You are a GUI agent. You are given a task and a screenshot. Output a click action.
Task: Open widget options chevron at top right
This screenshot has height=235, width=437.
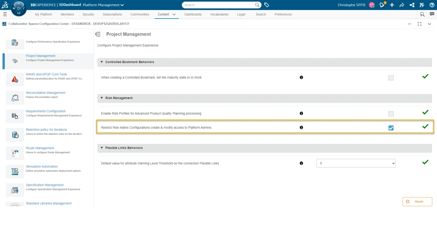[429, 24]
